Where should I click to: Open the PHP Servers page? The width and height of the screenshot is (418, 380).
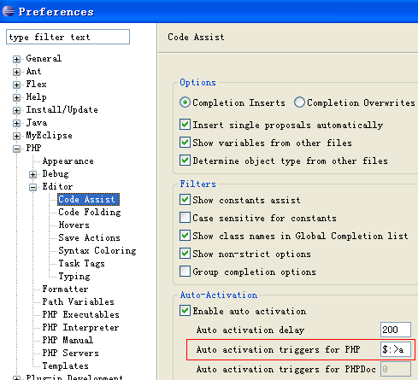click(x=70, y=353)
